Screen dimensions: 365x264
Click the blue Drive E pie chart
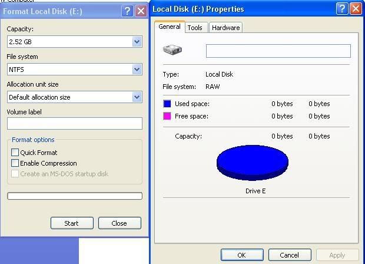point(253,163)
